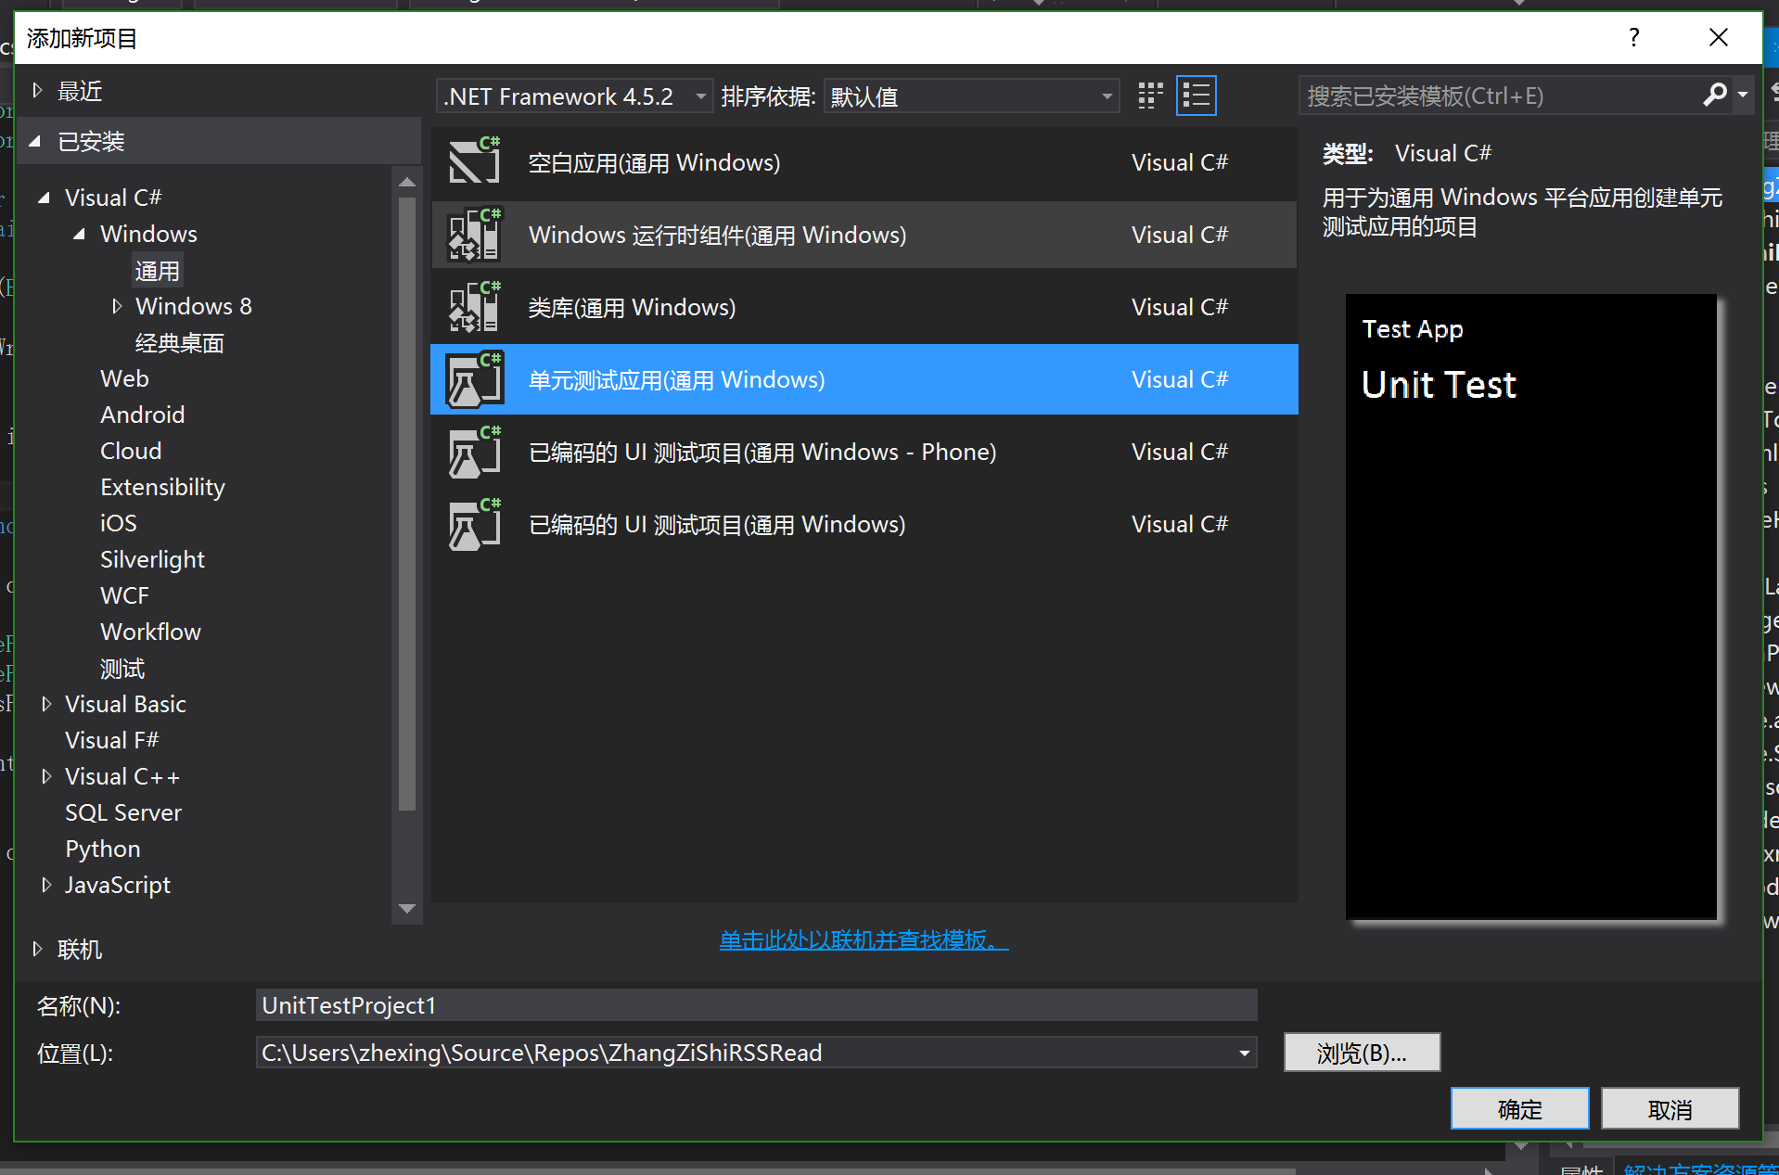Screen dimensions: 1779x1175
Task: Select the Workflow category
Action: click(x=150, y=632)
